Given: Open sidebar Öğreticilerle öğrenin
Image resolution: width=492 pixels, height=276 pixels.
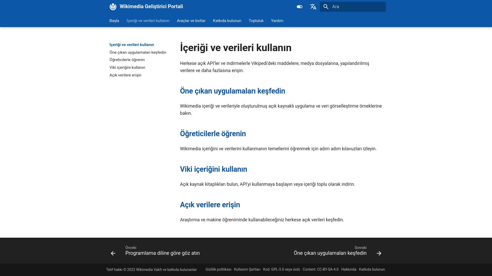Looking at the screenshot, I should coord(127,60).
